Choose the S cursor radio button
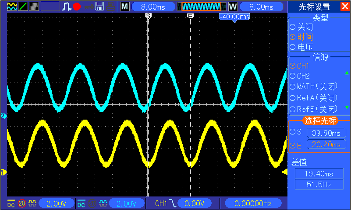 [292, 132]
